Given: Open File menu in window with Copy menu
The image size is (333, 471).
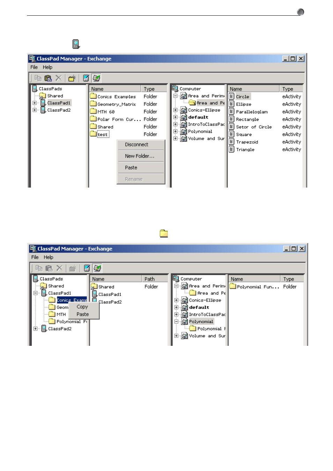Looking at the screenshot, I should 35,257.
